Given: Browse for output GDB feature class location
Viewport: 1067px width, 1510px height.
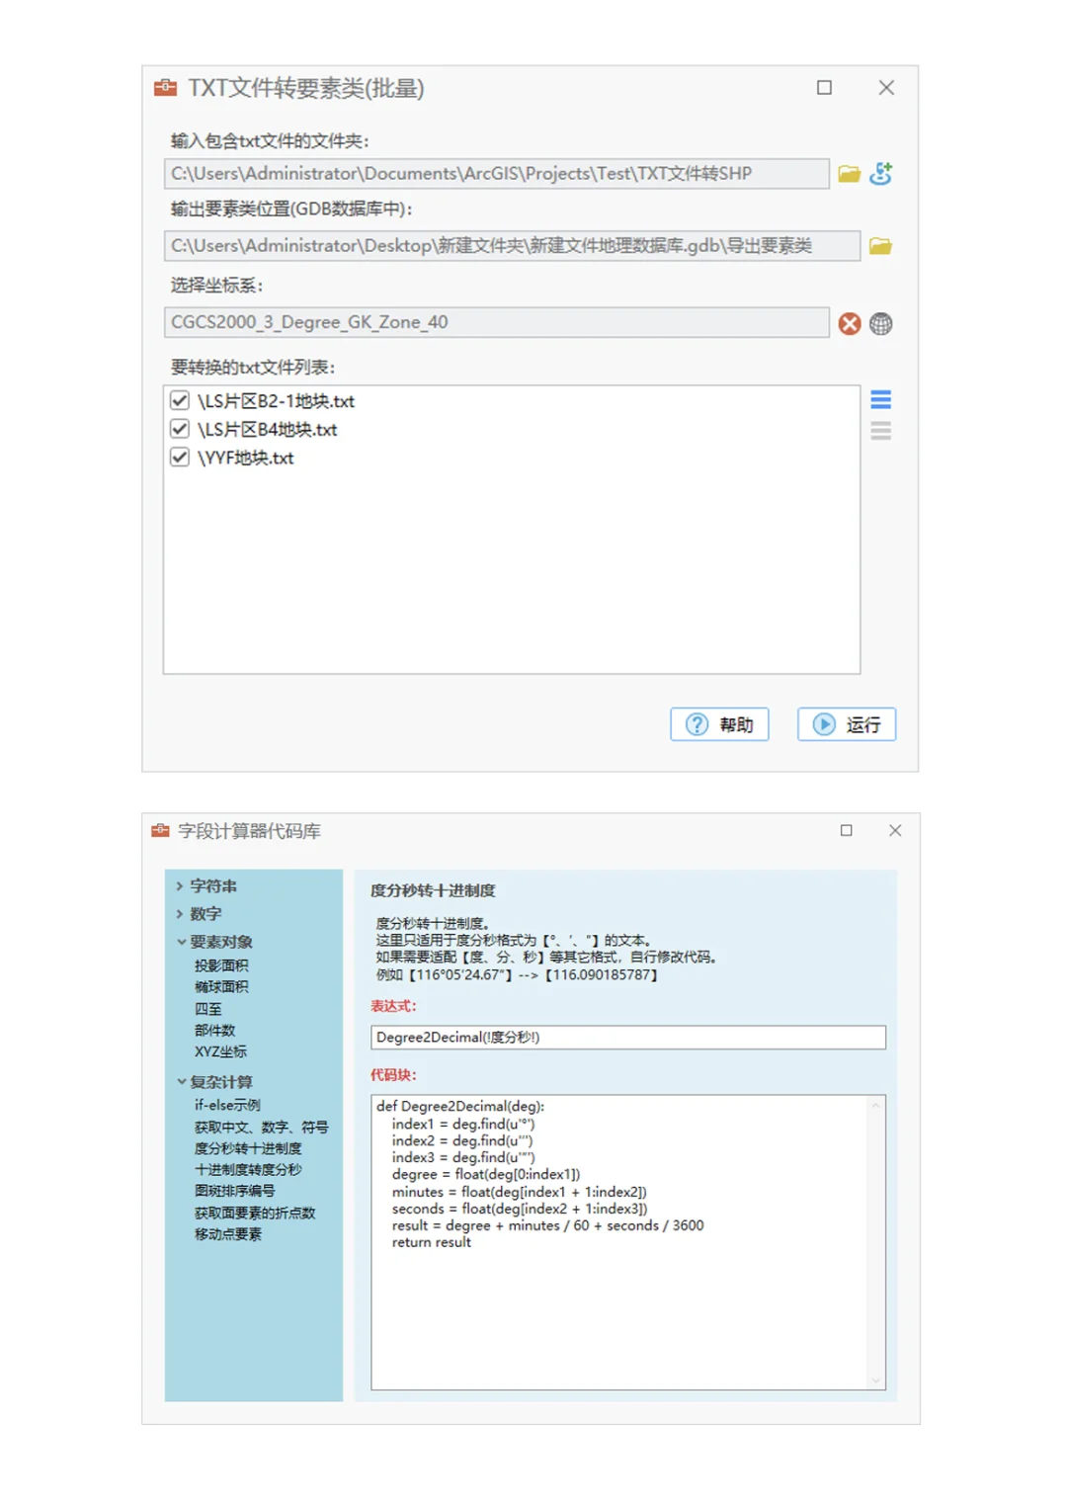Looking at the screenshot, I should [882, 246].
